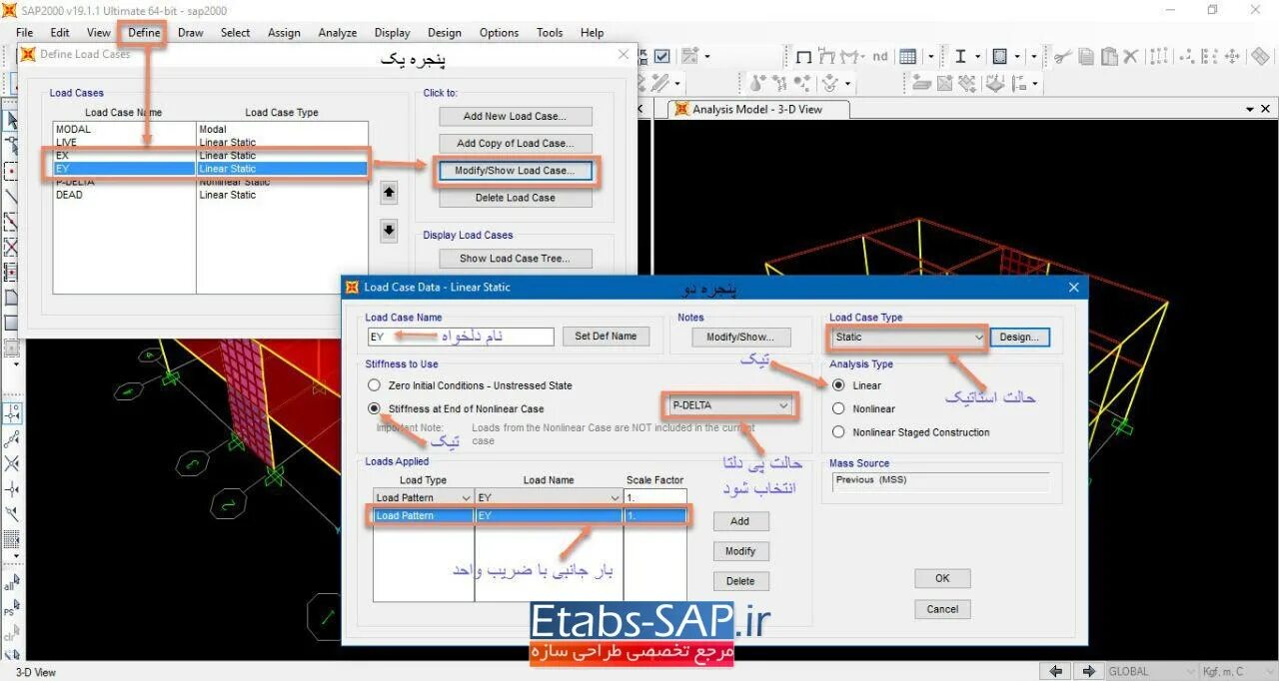Open the Static load case type dropdown

[977, 338]
